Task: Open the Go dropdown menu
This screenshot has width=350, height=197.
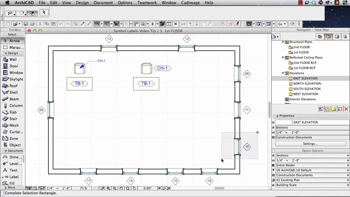Action: [282, 24]
